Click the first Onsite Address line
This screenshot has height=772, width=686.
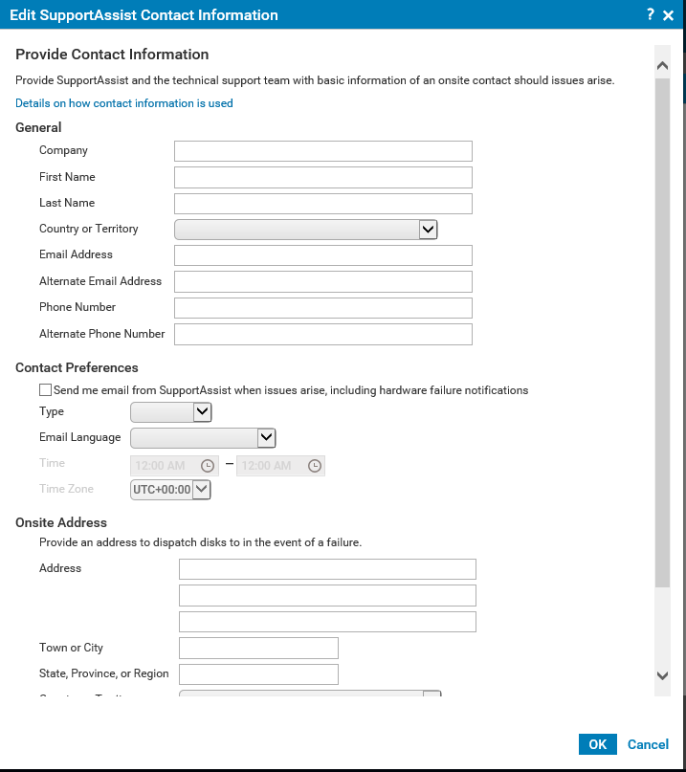pyautogui.click(x=327, y=568)
